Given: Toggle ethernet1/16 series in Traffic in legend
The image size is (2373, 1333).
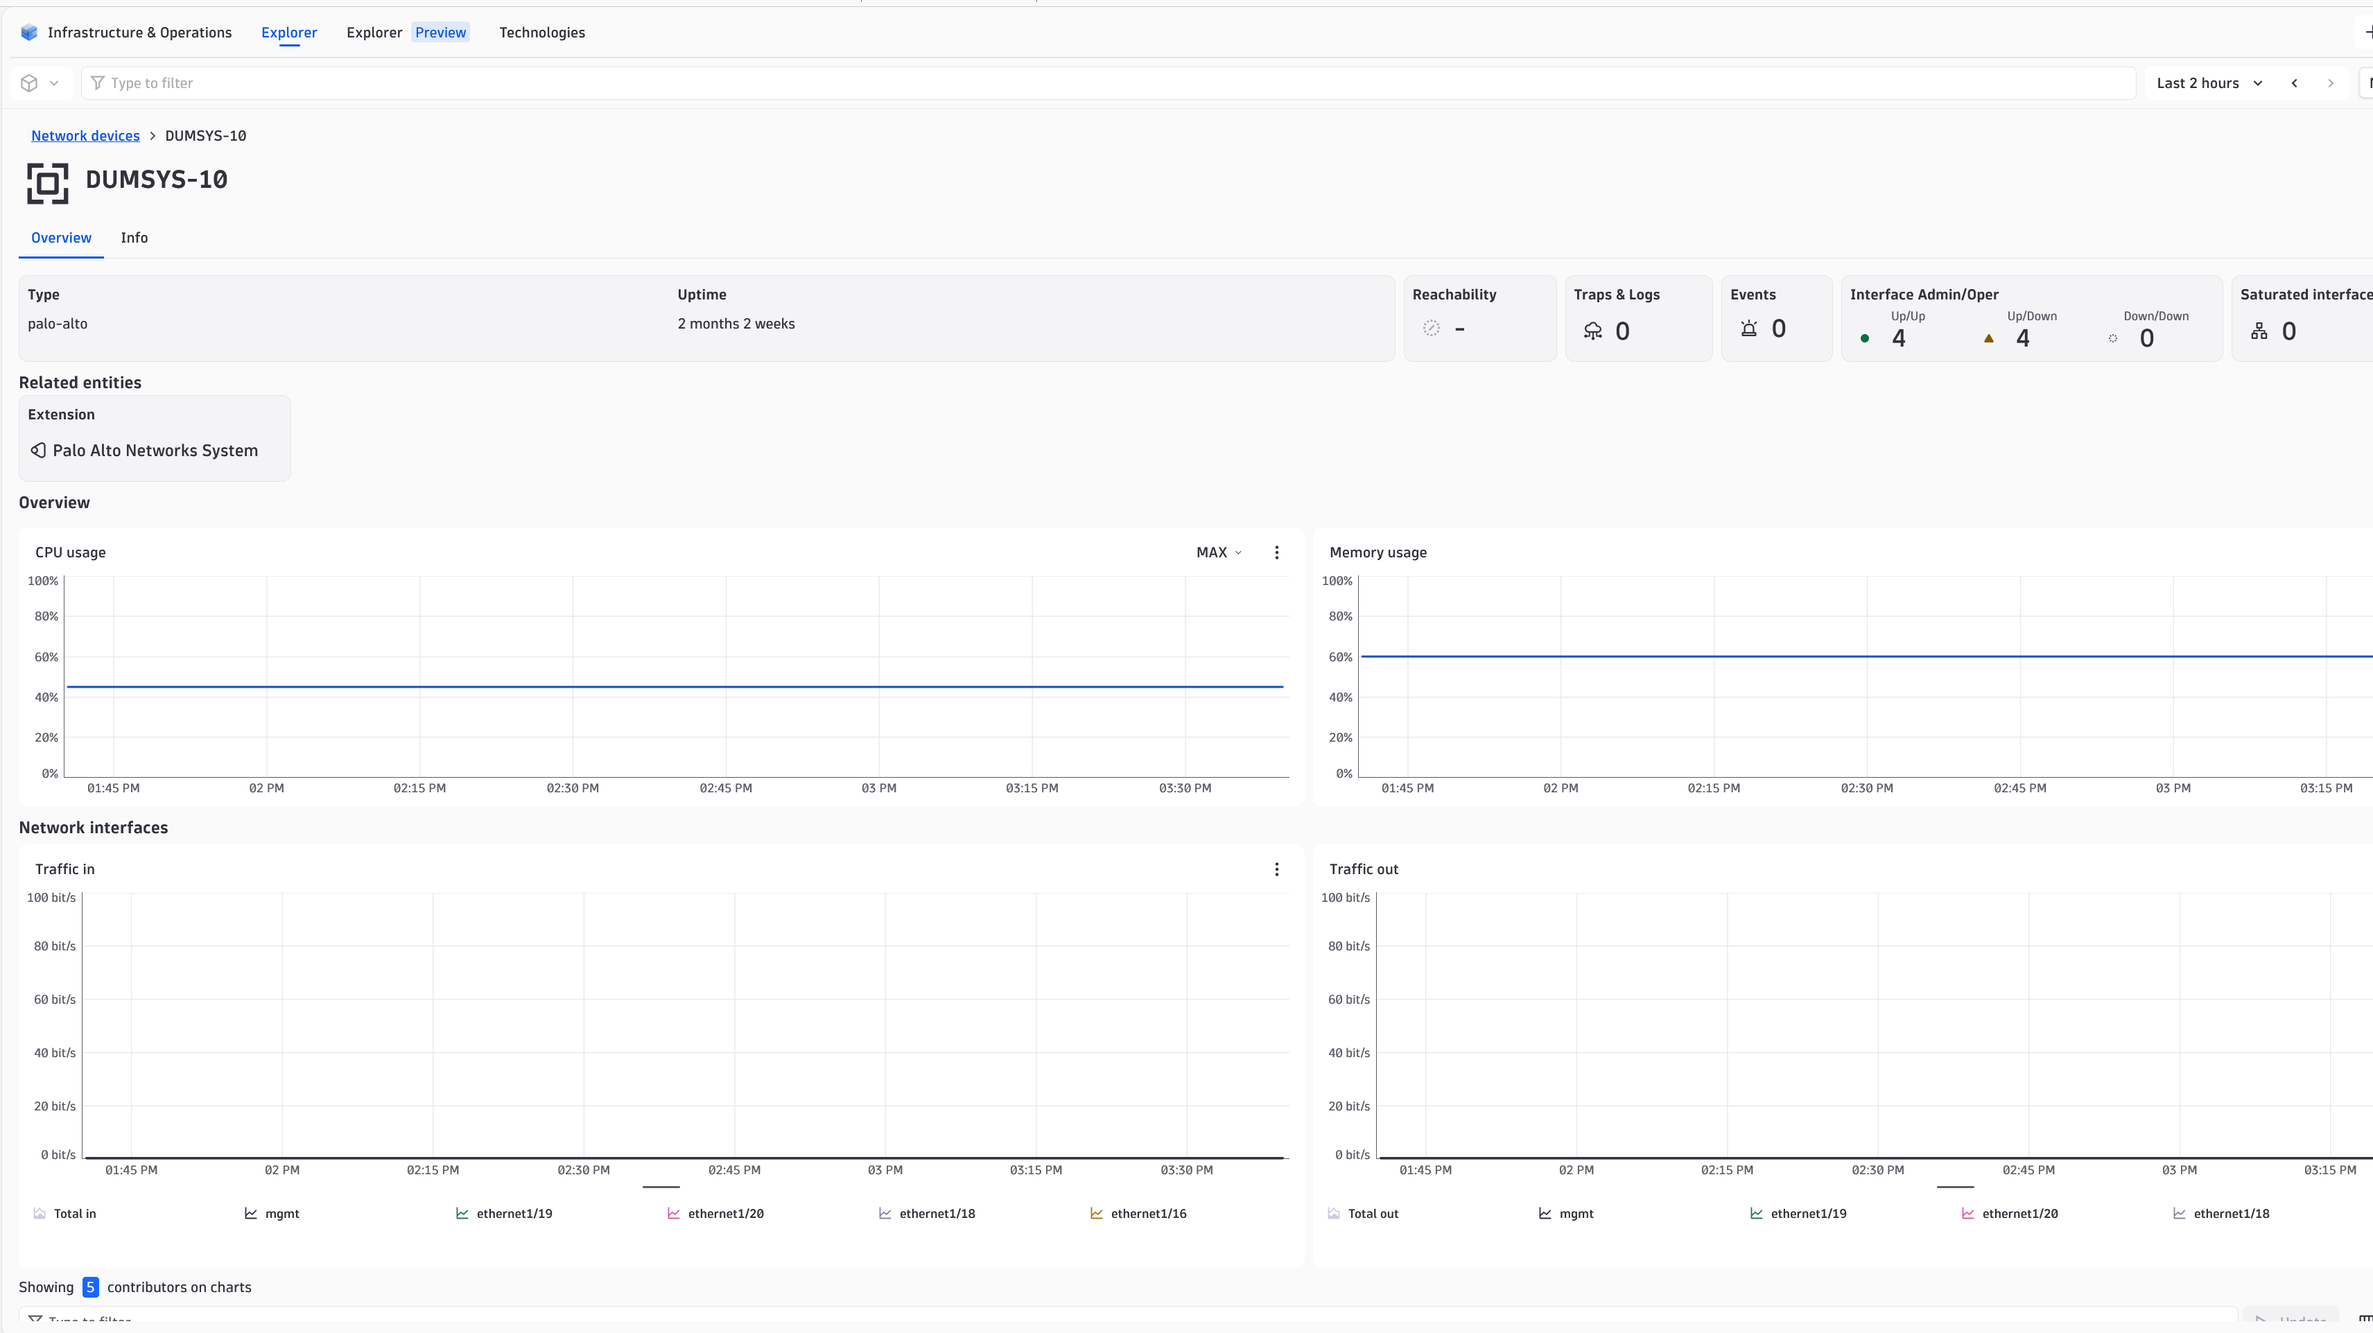Looking at the screenshot, I should (x=1138, y=1213).
